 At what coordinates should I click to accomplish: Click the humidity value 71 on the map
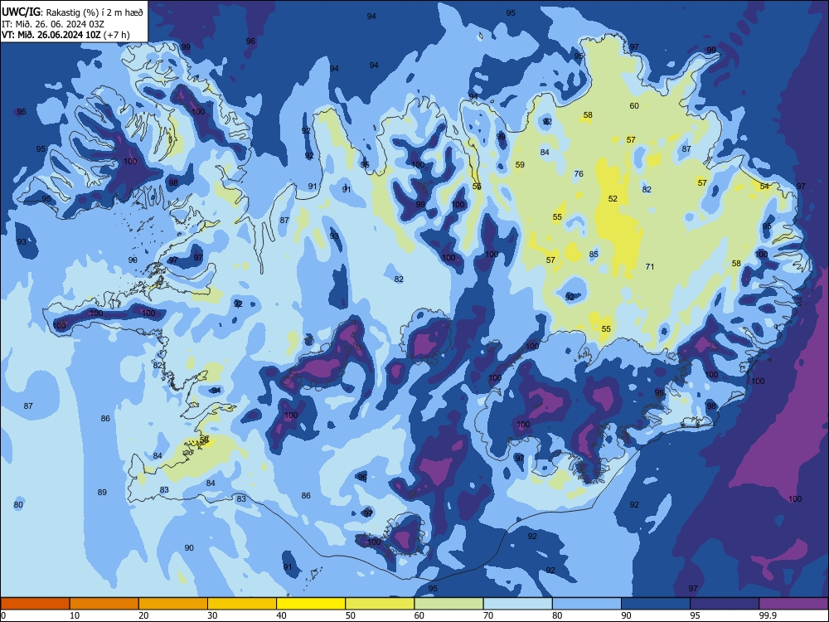650,266
